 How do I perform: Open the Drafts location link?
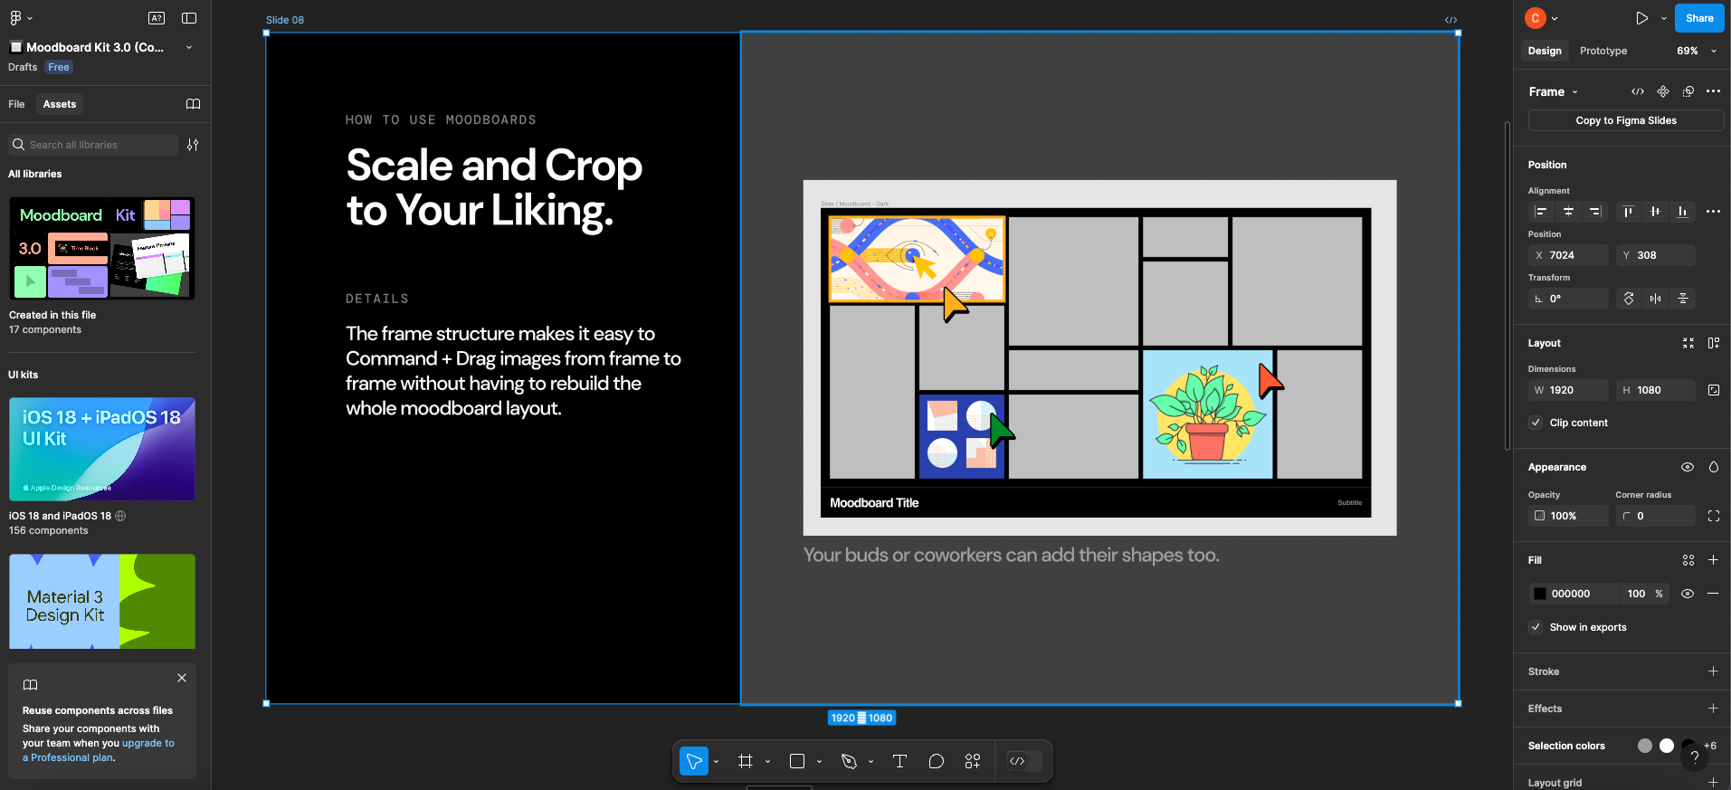23,67
